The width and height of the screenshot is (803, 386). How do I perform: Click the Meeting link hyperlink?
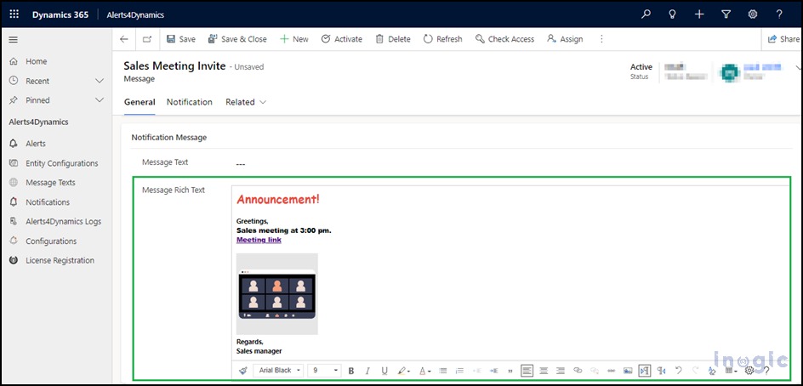tap(259, 240)
